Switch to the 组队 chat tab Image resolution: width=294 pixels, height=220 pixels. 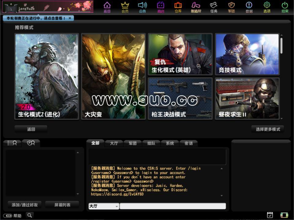[x=151, y=144]
